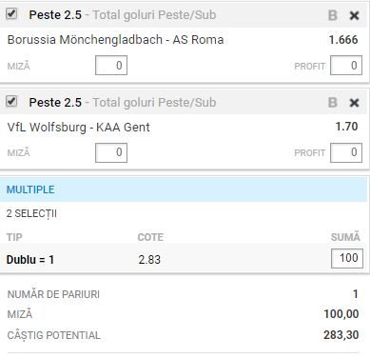Click the 1.70 odds value
370x358 pixels.
[x=347, y=127]
